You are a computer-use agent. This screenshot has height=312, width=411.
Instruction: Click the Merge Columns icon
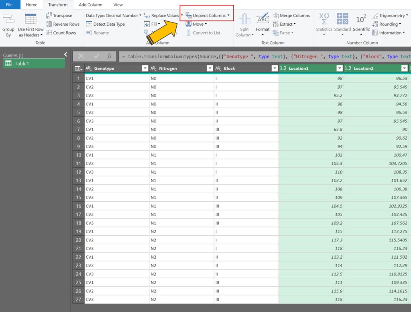276,15
